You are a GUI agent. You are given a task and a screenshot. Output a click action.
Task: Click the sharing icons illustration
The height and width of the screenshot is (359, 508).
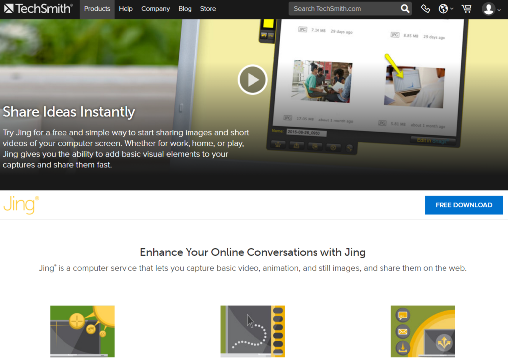point(423,332)
